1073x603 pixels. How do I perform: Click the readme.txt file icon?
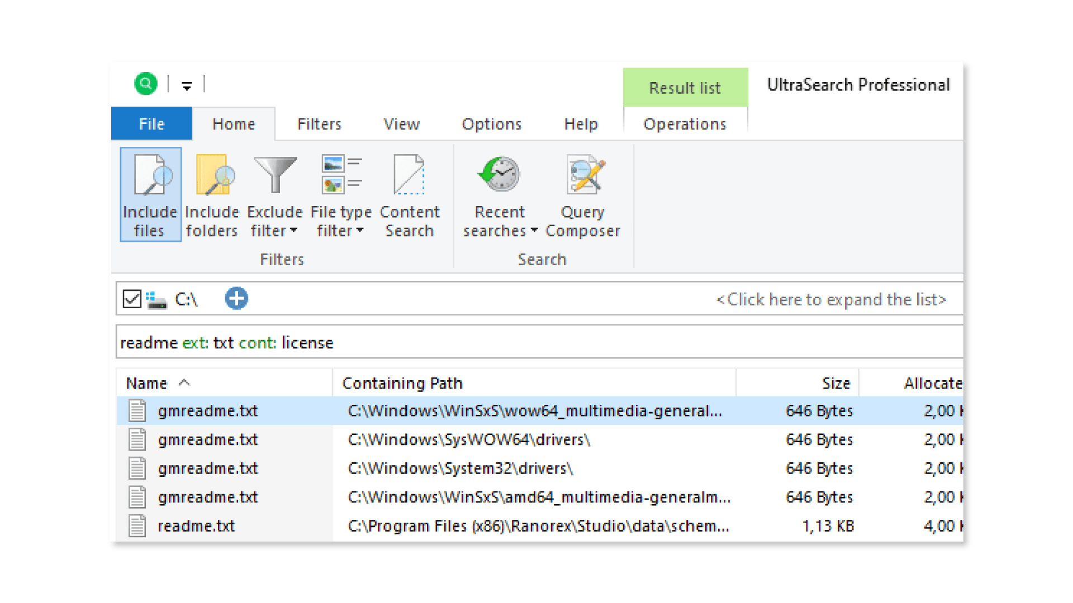click(x=137, y=526)
